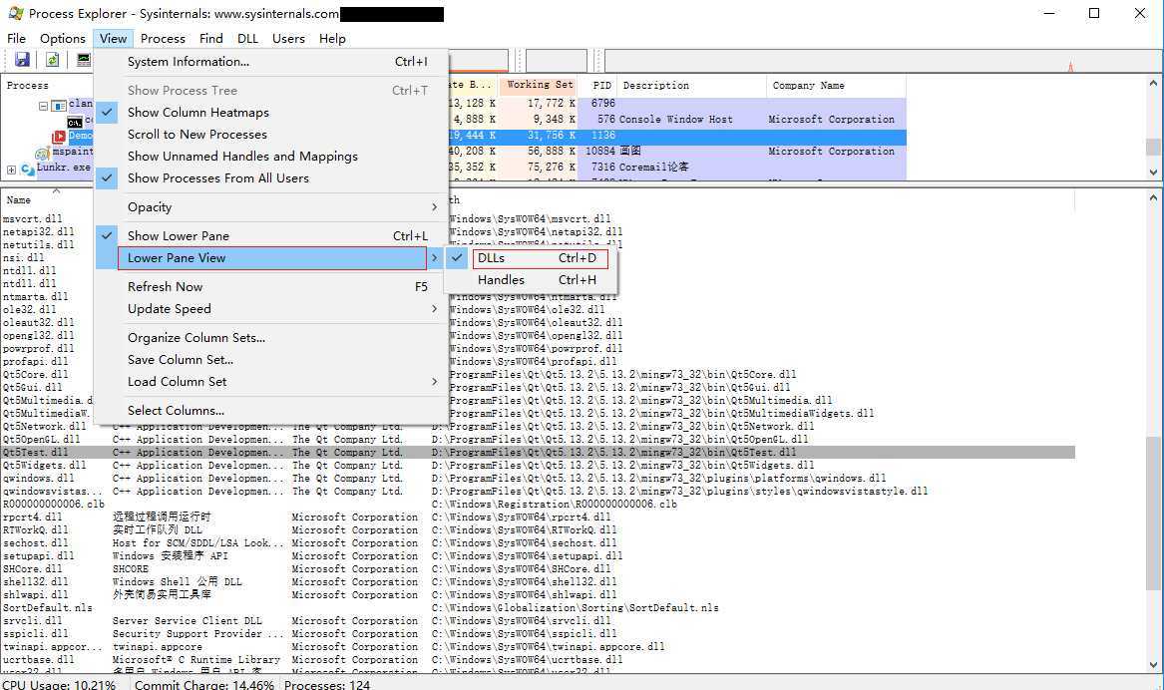This screenshot has width=1164, height=690.
Task: Click the upper pane scrollbar up arrow
Action: pos(1153,83)
